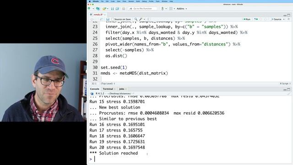
Task: Click the Create Project icon
Action: pyautogui.click(x=98, y=9)
